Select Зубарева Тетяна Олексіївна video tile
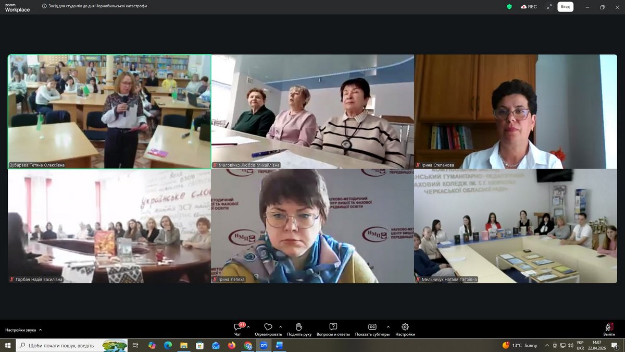 click(x=109, y=111)
